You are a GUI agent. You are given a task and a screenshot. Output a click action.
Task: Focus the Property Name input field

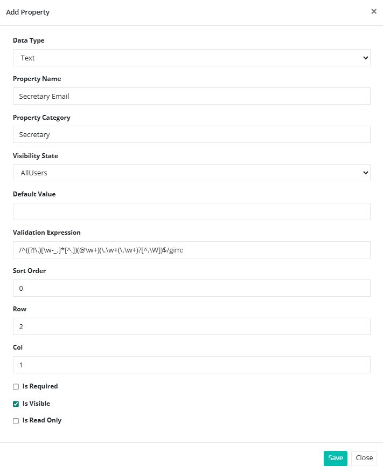pyautogui.click(x=191, y=96)
